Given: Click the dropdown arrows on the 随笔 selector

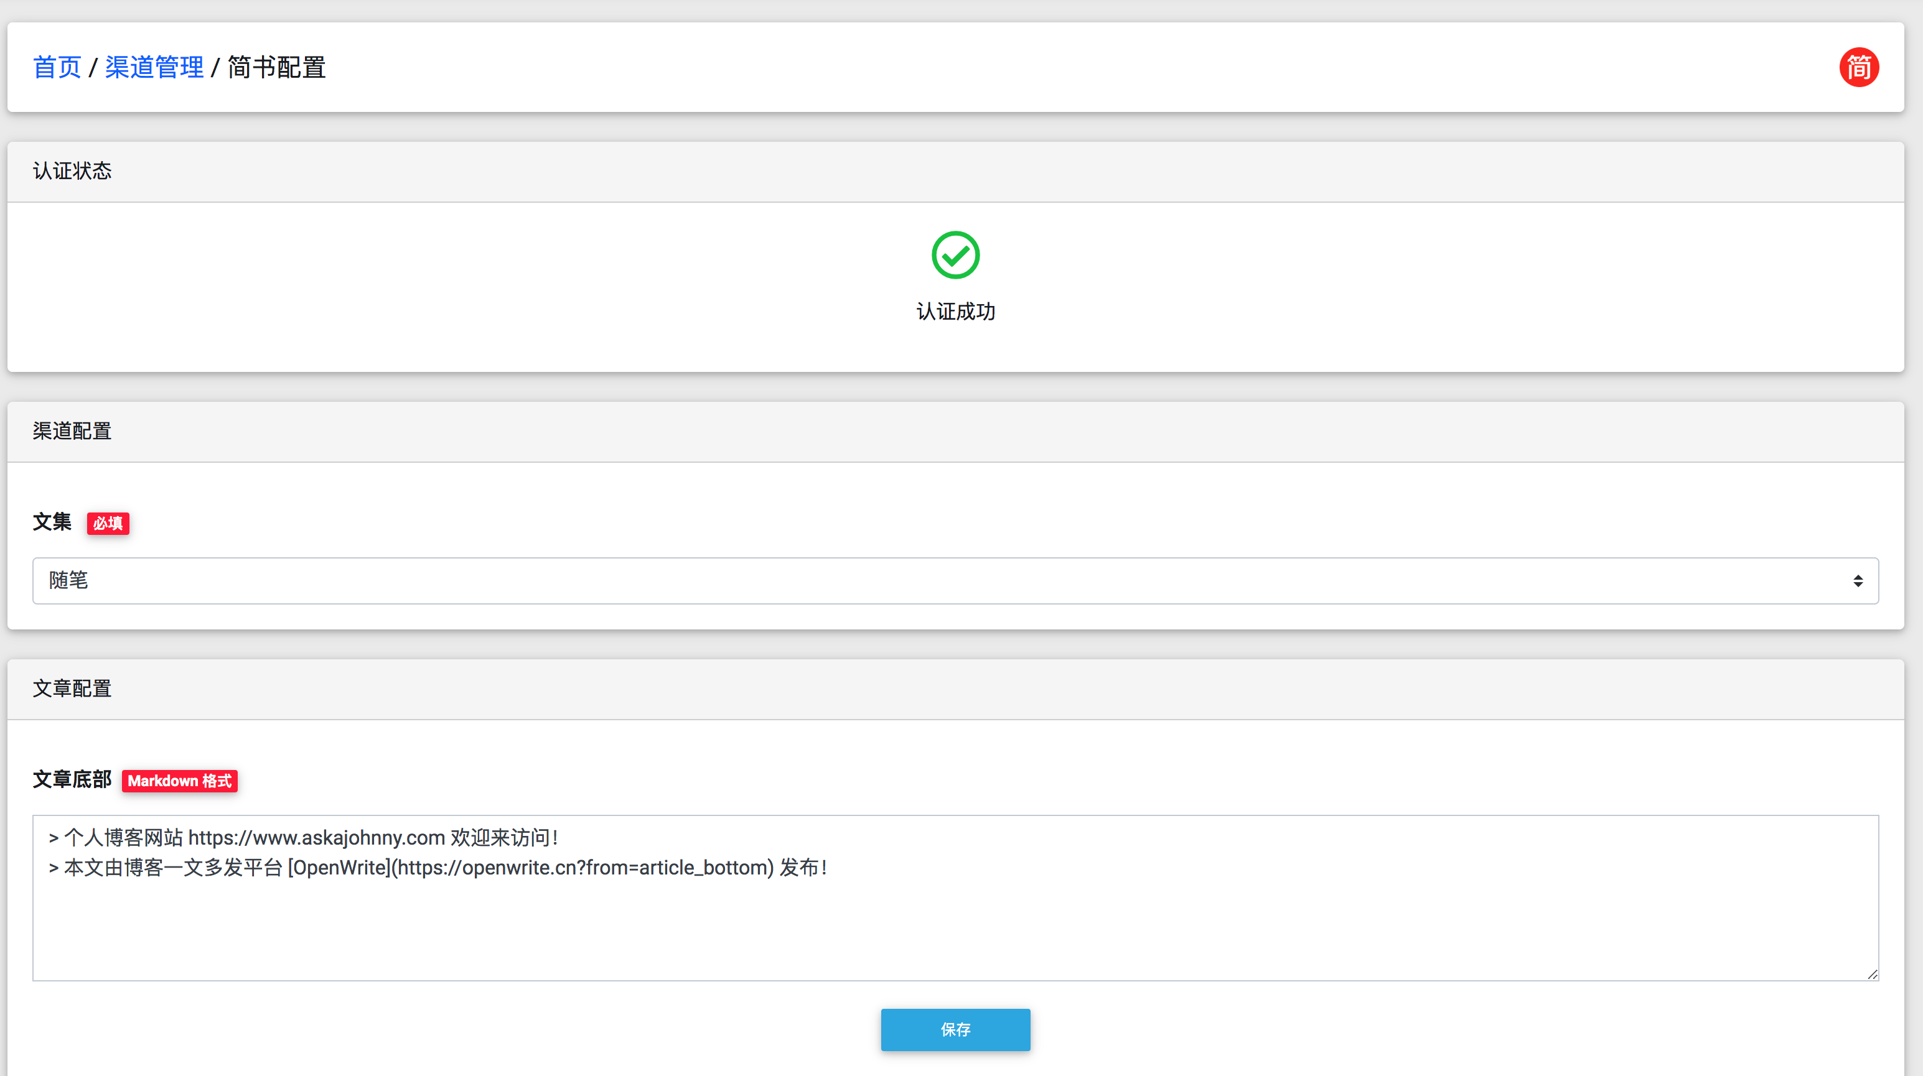Looking at the screenshot, I should point(1858,580).
